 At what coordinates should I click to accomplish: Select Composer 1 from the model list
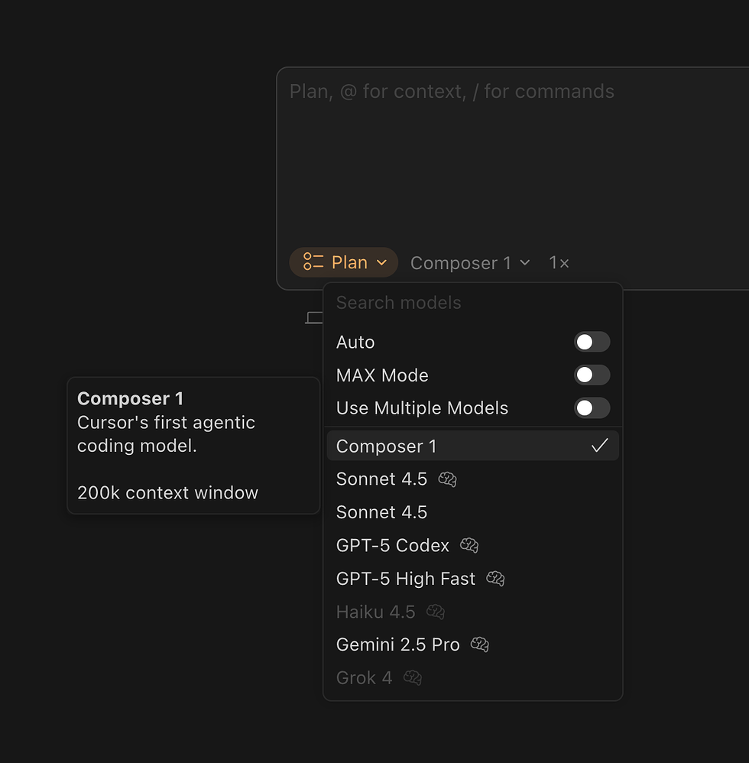click(x=473, y=446)
